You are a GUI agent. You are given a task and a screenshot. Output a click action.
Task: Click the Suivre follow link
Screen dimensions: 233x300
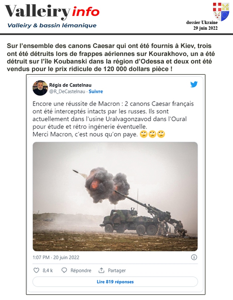[x=96, y=91]
